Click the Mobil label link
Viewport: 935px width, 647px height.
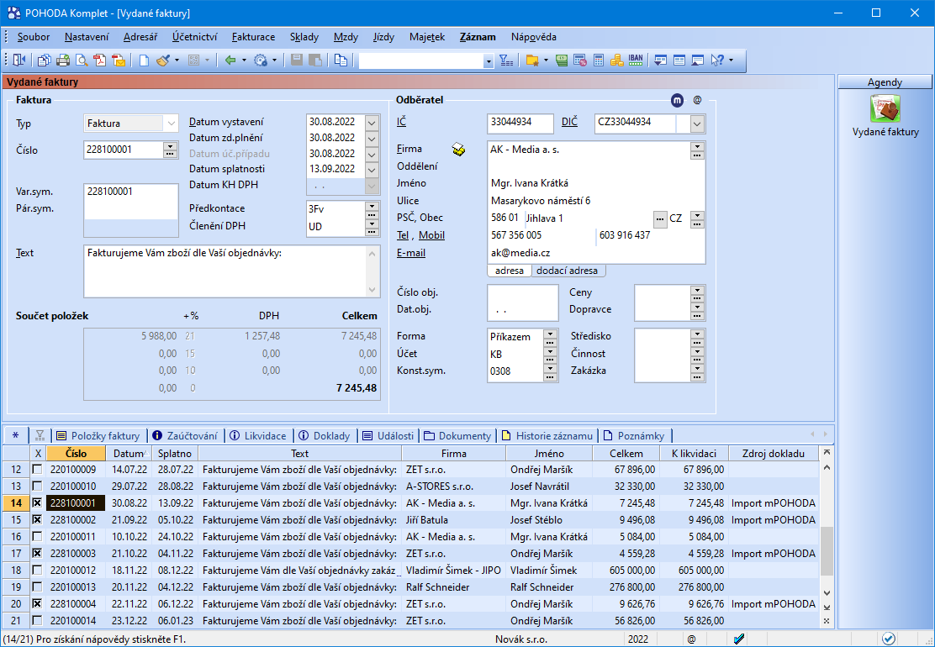coord(431,235)
